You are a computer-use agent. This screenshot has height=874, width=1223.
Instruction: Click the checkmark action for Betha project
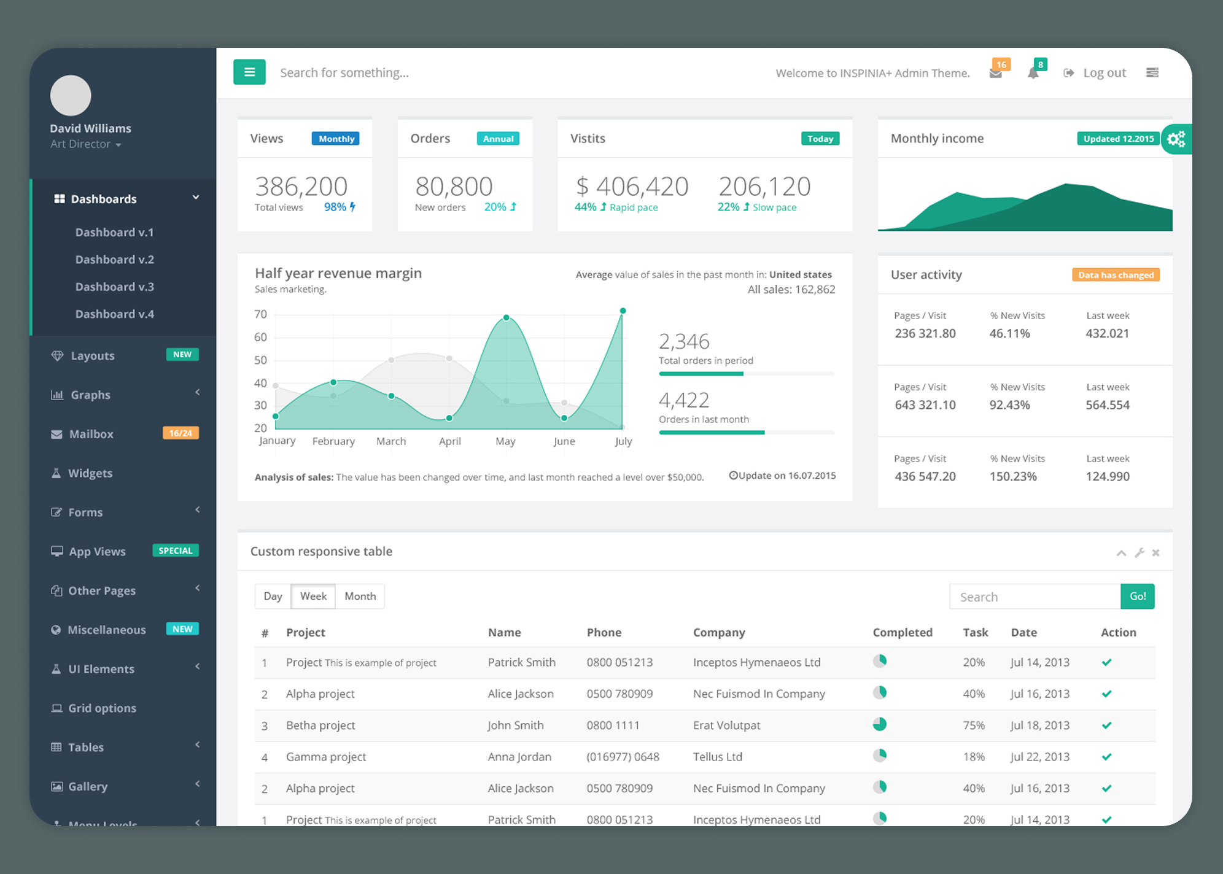point(1106,725)
